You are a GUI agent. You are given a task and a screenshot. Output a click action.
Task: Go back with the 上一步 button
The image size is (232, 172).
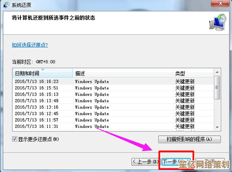click(x=146, y=162)
